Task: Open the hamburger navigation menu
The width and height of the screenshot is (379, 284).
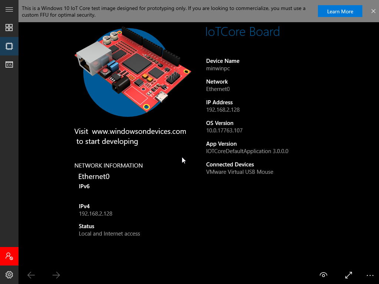Action: [9, 9]
